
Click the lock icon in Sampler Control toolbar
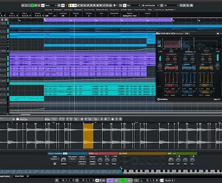[112, 119]
